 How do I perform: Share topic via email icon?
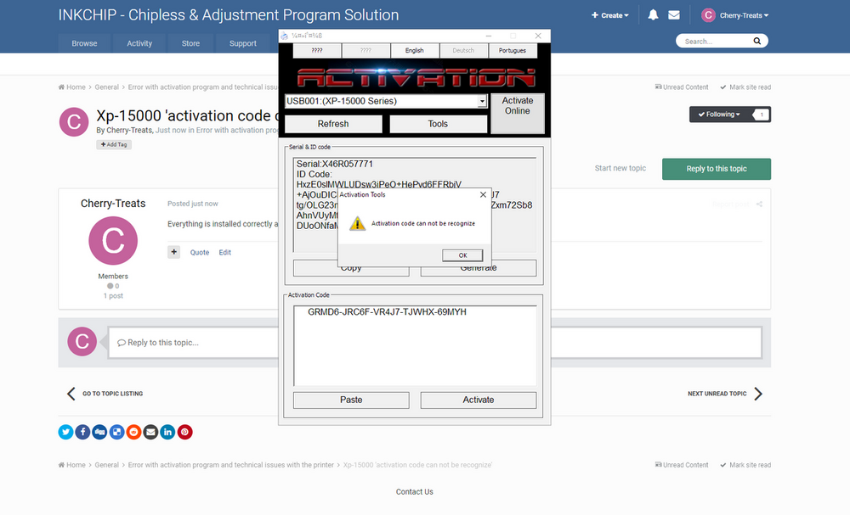[150, 432]
